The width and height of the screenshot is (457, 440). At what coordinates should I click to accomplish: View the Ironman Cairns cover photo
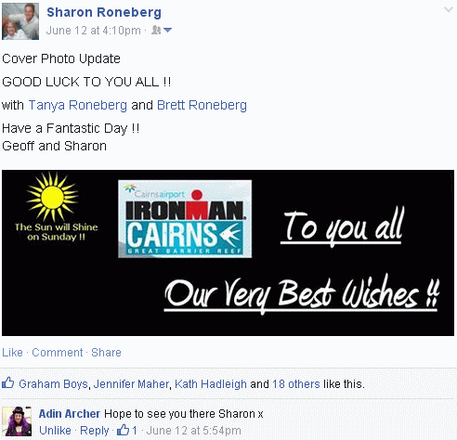pyautogui.click(x=228, y=252)
